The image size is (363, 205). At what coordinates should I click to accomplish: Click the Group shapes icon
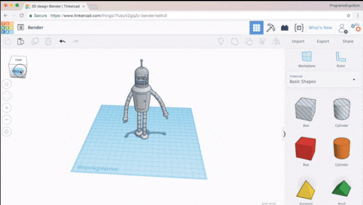(x=235, y=41)
